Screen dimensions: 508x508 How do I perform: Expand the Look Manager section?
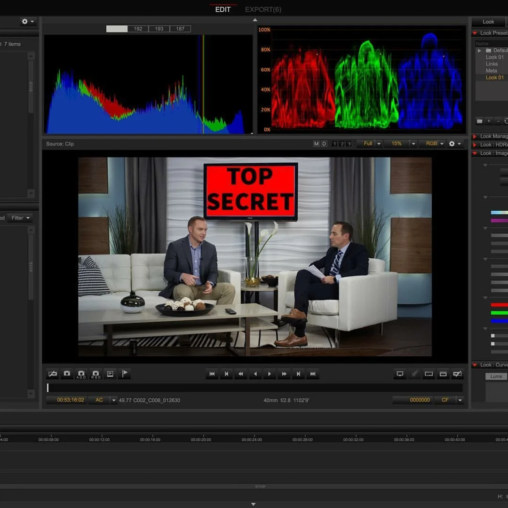(475, 136)
